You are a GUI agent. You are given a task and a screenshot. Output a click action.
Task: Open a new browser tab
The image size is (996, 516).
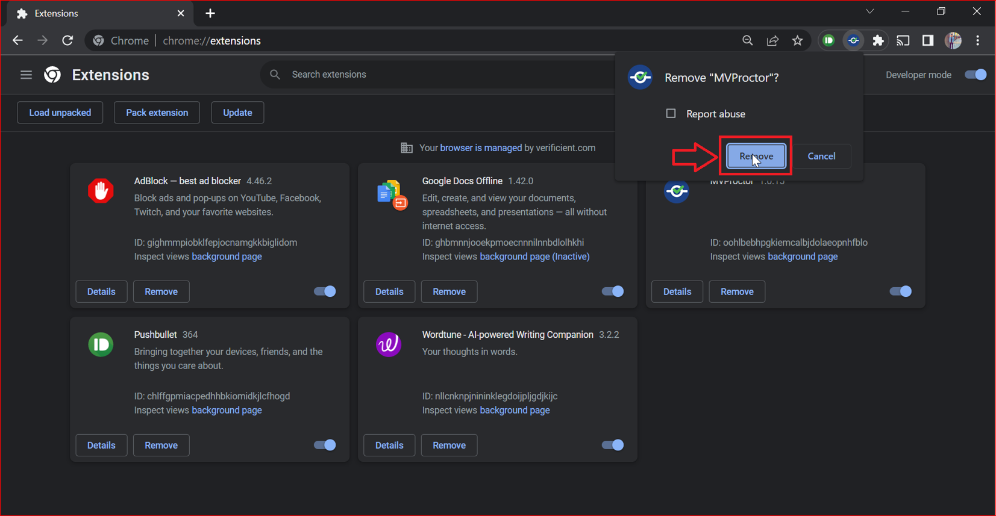click(x=210, y=13)
